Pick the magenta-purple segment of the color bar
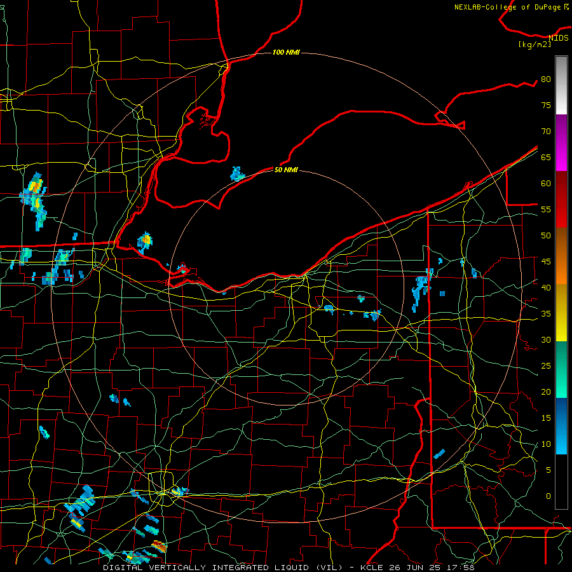This screenshot has width=572, height=572. click(561, 142)
